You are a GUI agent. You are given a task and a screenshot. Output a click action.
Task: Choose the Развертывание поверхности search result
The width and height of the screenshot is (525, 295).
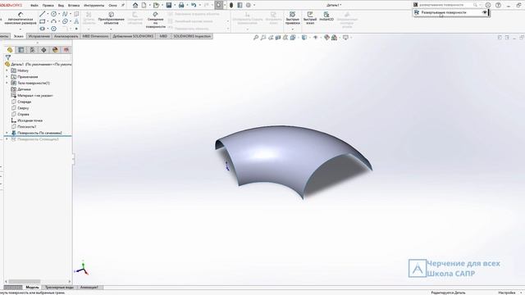point(443,12)
